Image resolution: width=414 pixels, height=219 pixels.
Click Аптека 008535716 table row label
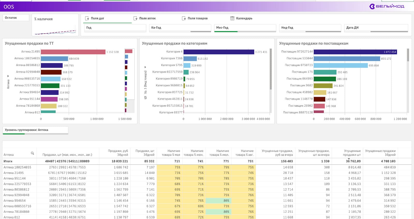17,206
